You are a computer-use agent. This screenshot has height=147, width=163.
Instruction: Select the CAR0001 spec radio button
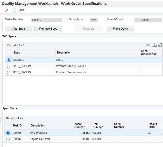(x=9, y=60)
